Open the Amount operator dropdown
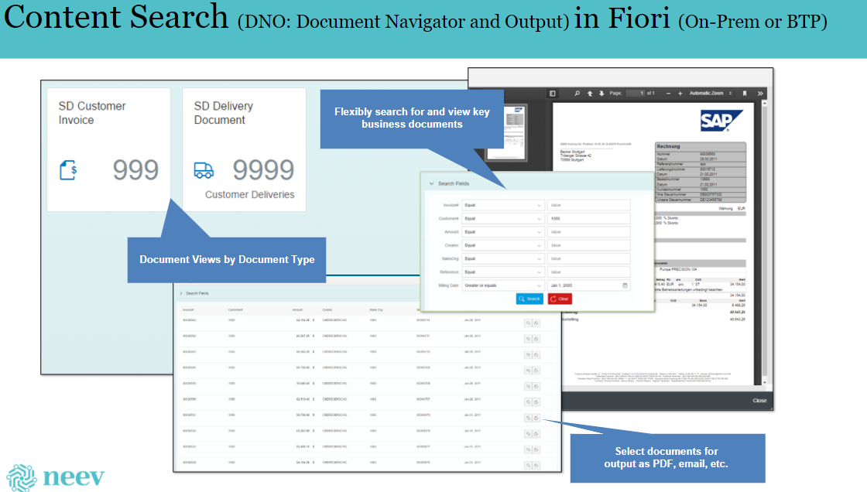 502,231
